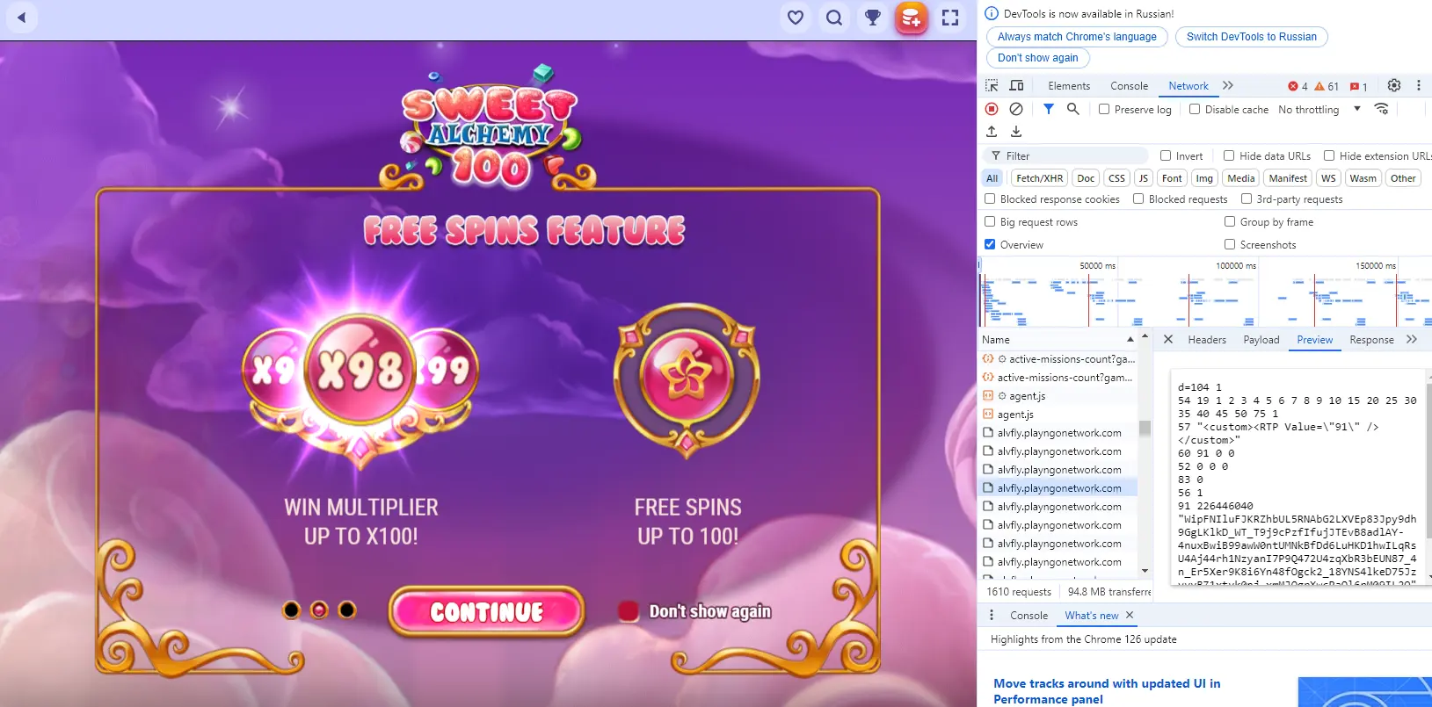
Task: Select the Fetch/XHR filter type
Action: [x=1040, y=178]
